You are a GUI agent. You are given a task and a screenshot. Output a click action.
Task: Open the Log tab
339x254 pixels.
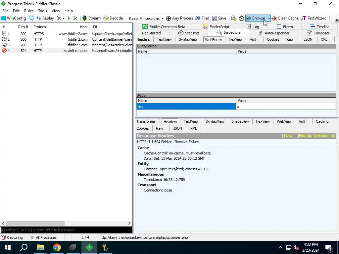[x=253, y=26]
